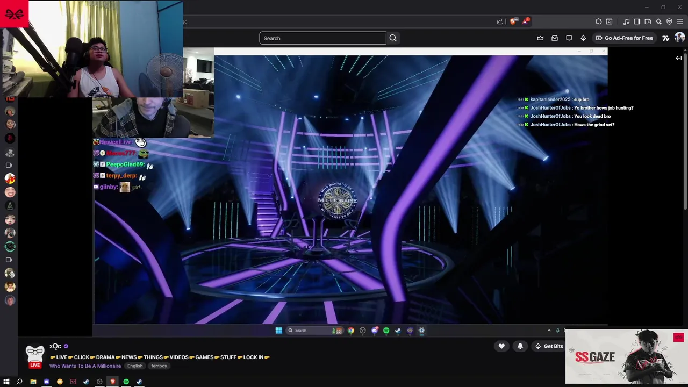This screenshot has width=688, height=387.
Task: Open OBS Studio from bottom taskbar
Action: coord(99,382)
